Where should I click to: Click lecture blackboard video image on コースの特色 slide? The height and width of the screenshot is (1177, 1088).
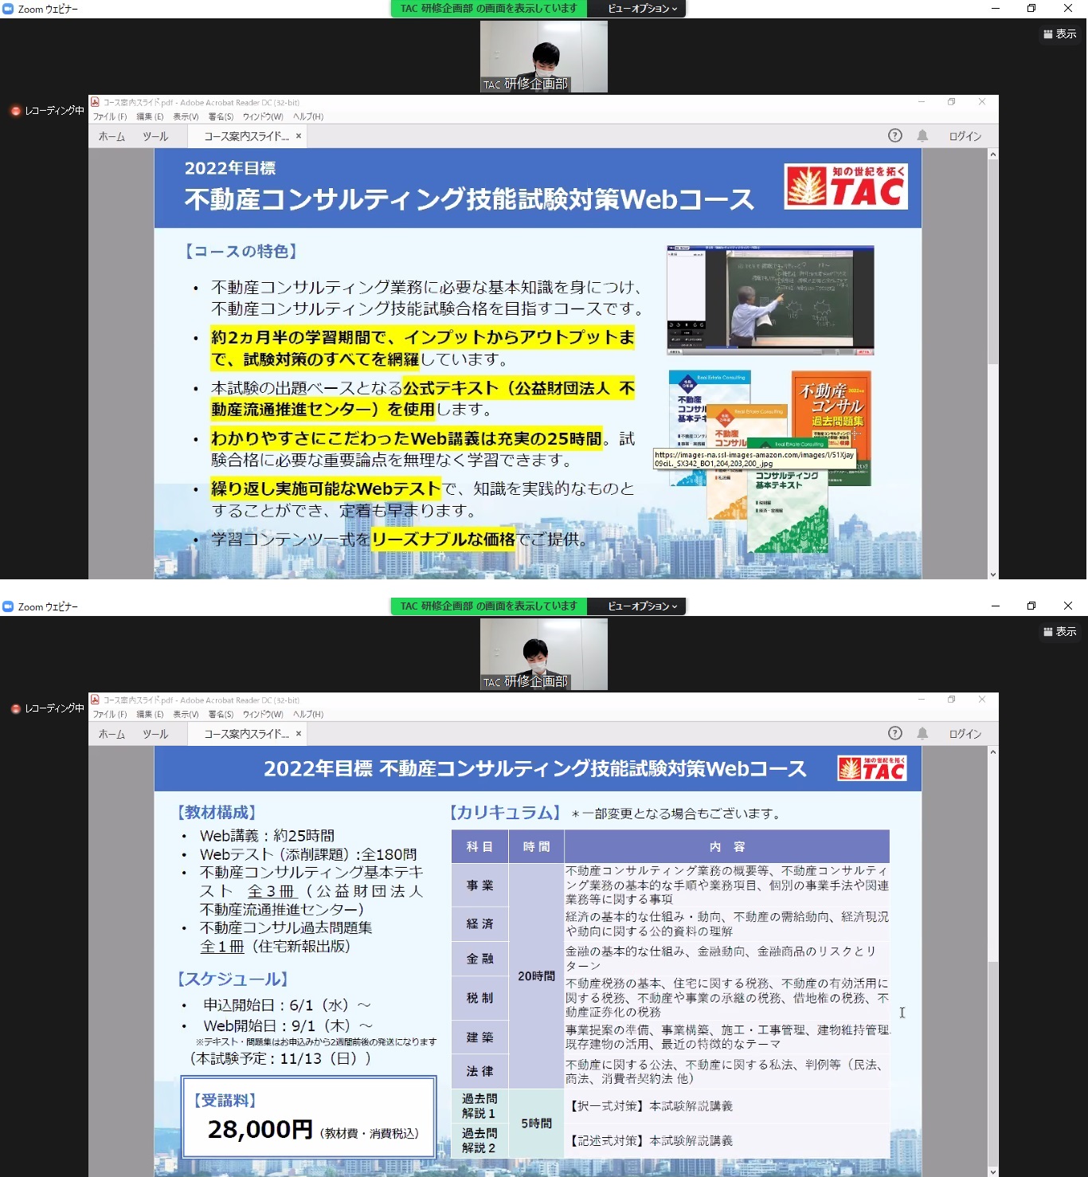(x=770, y=300)
